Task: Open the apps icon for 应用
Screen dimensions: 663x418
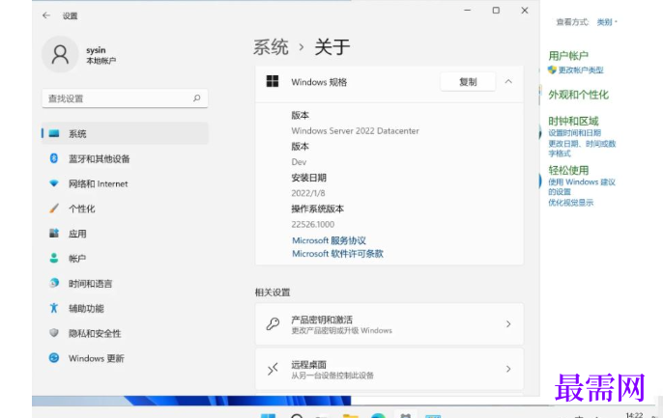Action: [54, 233]
